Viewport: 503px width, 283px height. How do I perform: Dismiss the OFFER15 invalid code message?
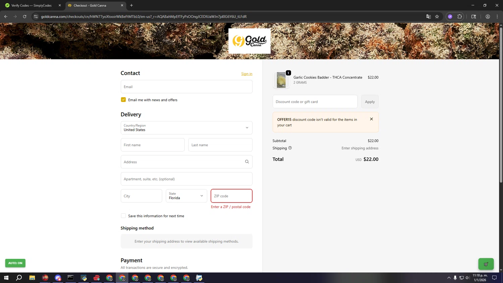click(x=371, y=119)
